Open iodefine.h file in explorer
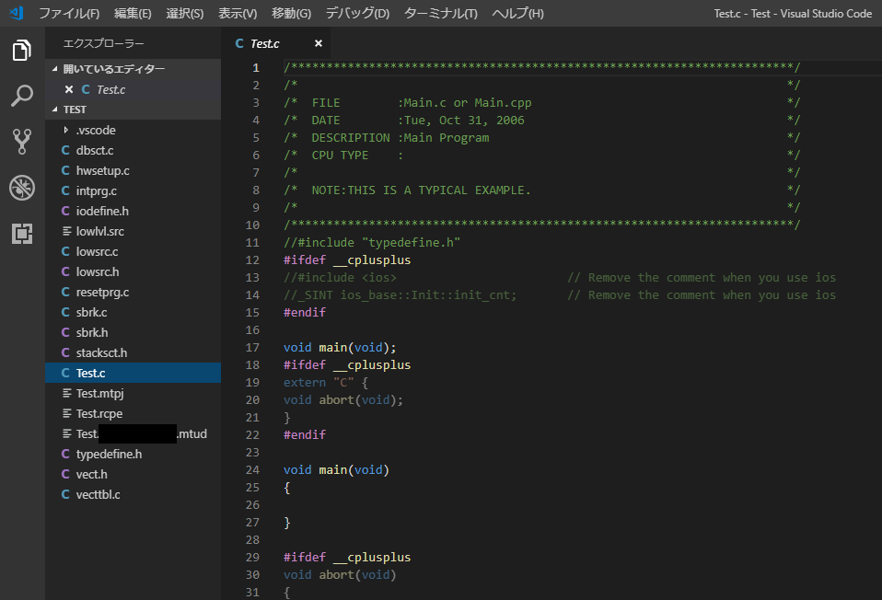882x600 pixels. pyautogui.click(x=133, y=211)
